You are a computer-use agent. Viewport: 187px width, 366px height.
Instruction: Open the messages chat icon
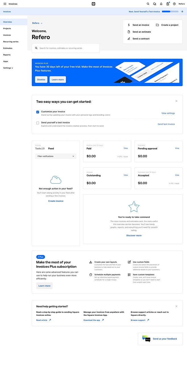(x=155, y=4)
